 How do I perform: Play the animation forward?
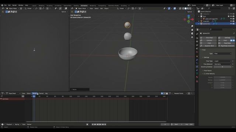(x=100, y=124)
